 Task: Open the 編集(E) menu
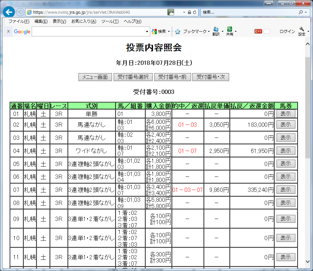click(x=41, y=21)
